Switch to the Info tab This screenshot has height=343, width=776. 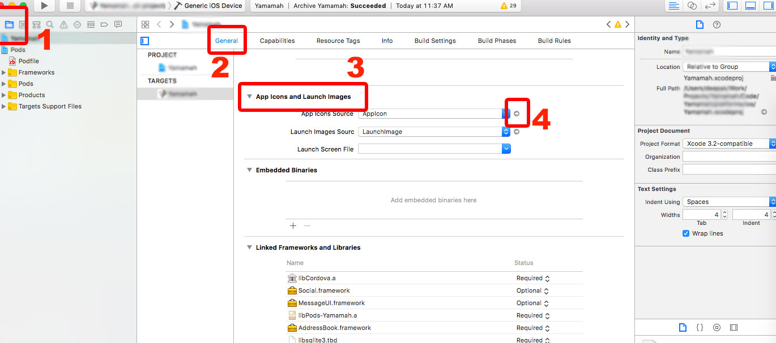[x=387, y=41]
